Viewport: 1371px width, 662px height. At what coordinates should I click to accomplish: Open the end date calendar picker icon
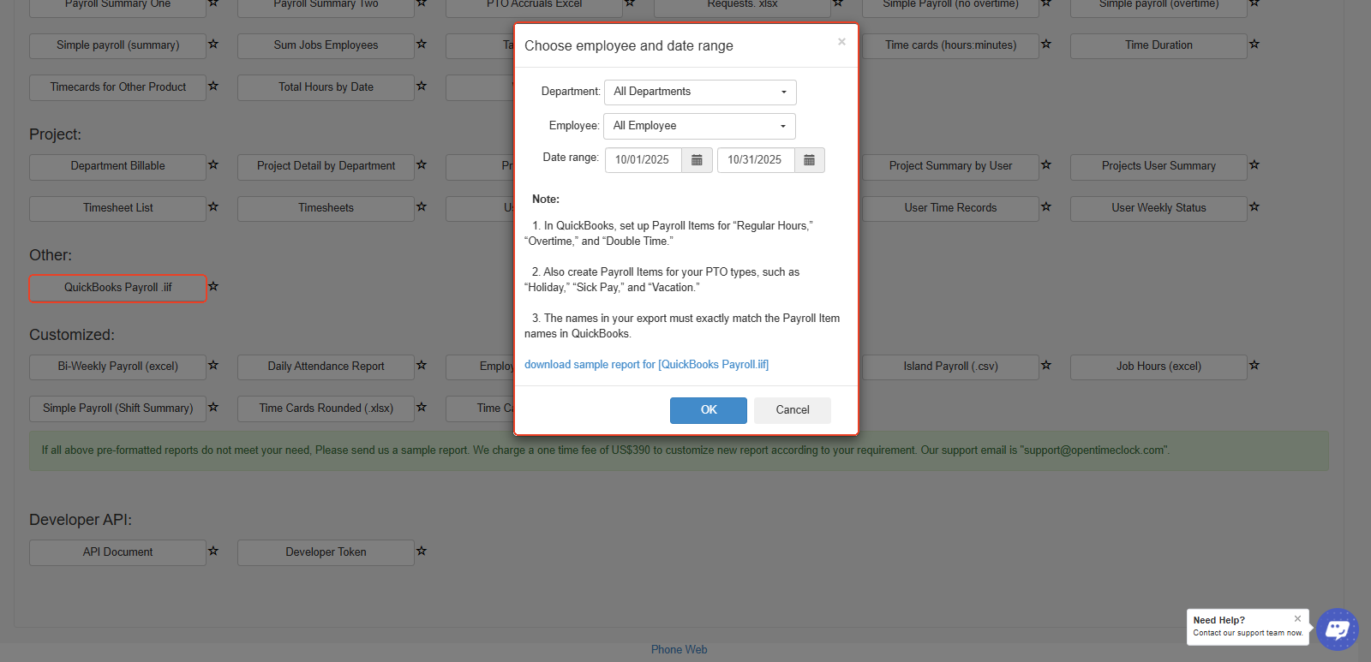click(809, 160)
